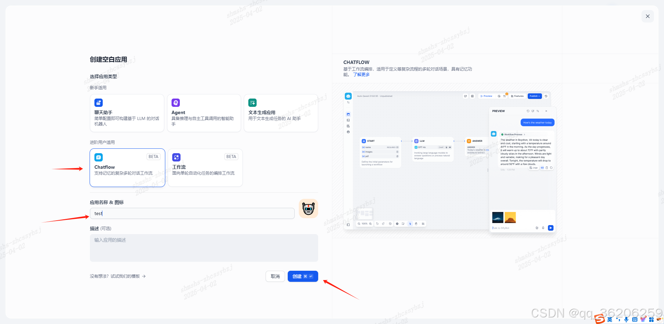Open the IME soft keyboard icon
Viewport: 664px width, 324px height.
click(x=635, y=320)
